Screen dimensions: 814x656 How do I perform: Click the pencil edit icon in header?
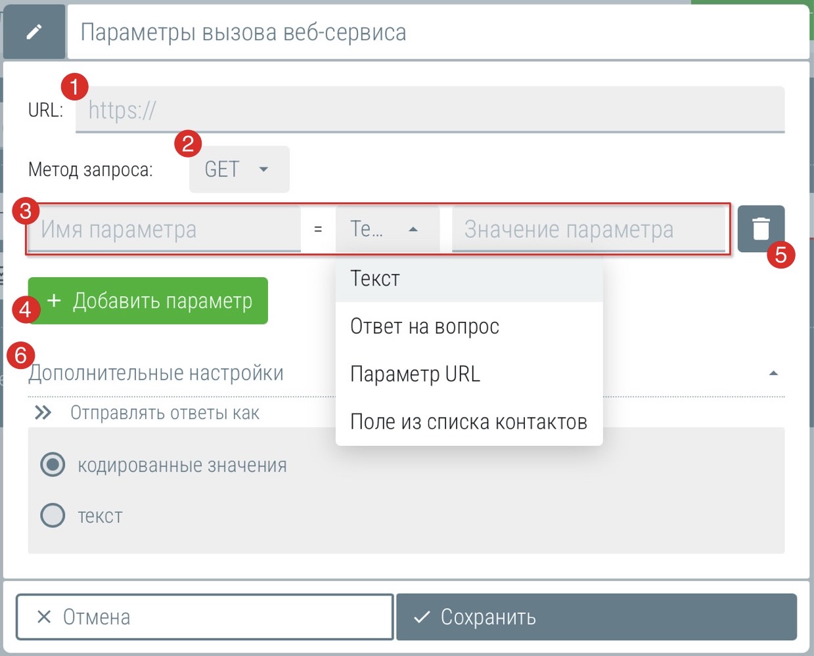point(34,32)
